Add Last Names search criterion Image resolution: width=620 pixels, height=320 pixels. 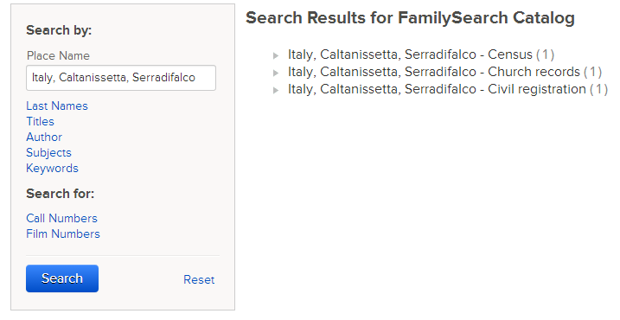[57, 106]
